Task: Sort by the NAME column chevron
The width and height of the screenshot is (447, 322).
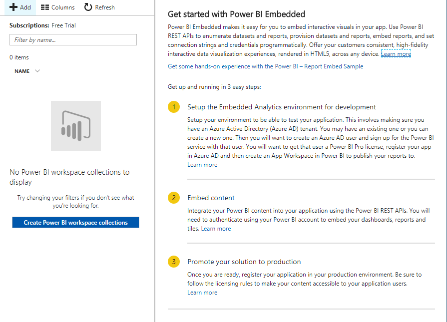Action: click(37, 71)
